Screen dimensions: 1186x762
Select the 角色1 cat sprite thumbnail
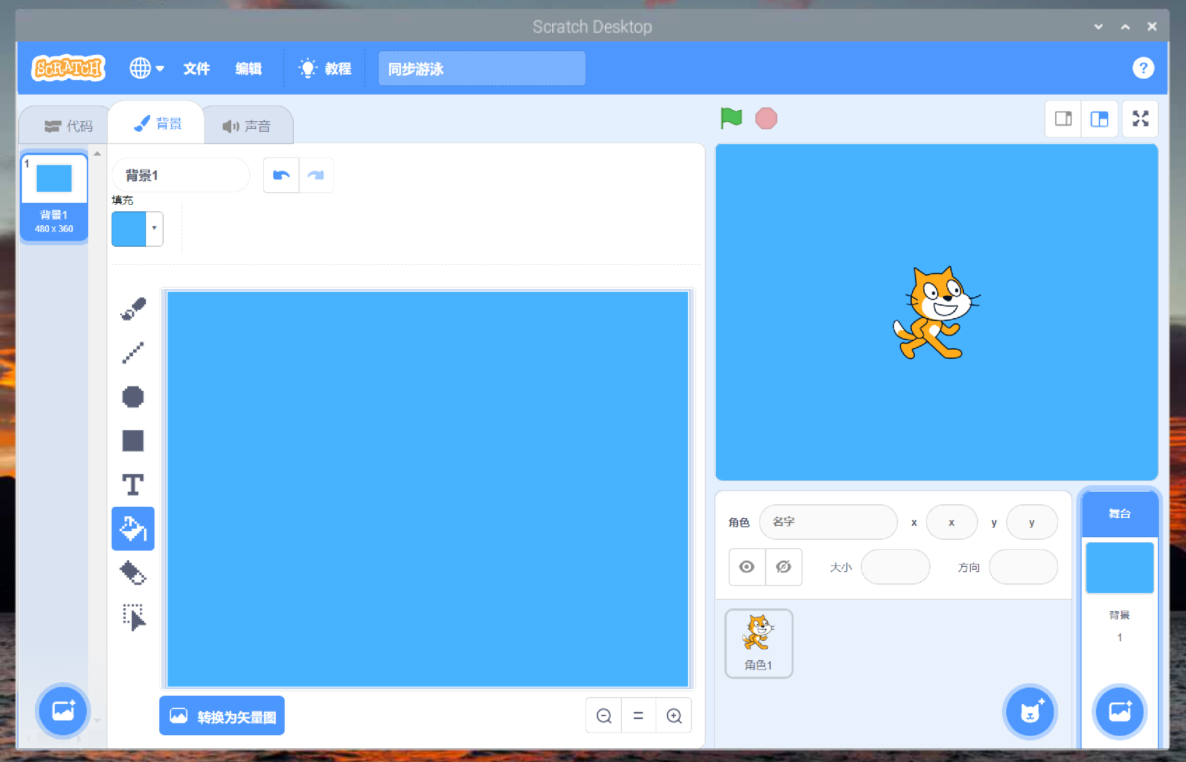[x=758, y=643]
